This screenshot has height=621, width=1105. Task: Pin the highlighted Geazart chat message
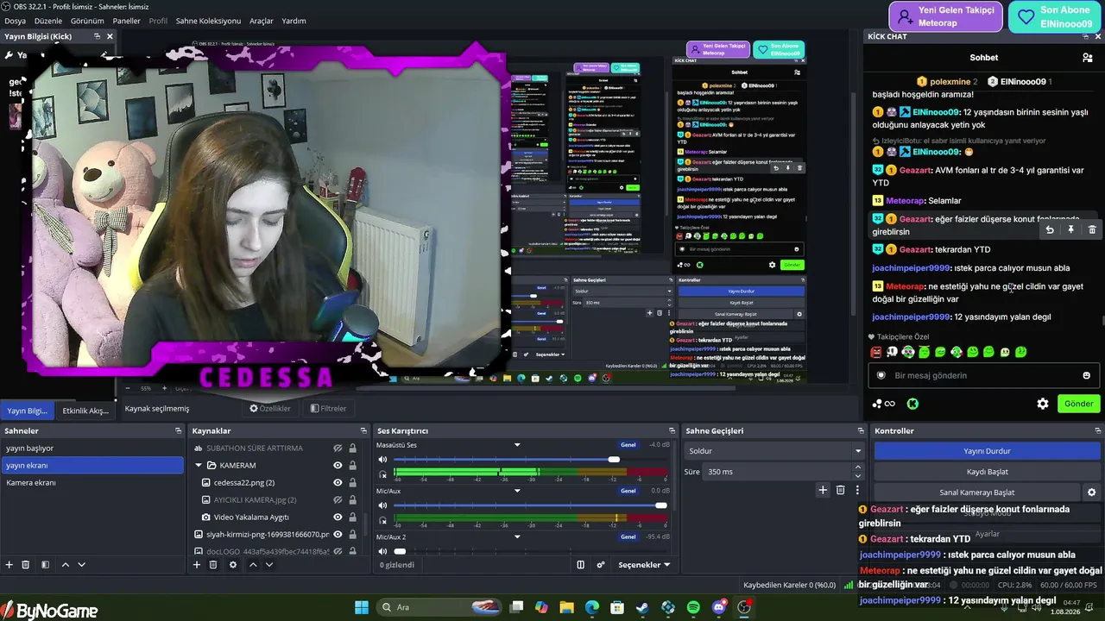[x=1070, y=229]
